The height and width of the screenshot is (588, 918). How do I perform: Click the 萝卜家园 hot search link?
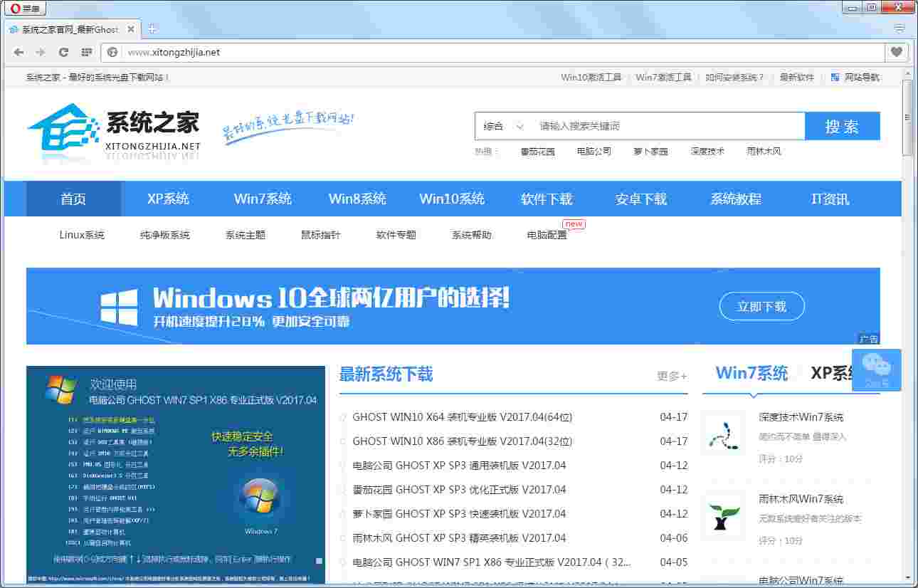click(x=651, y=151)
